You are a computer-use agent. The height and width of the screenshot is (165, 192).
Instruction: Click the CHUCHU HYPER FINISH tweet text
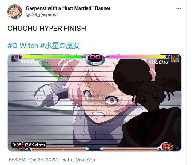tap(47, 28)
